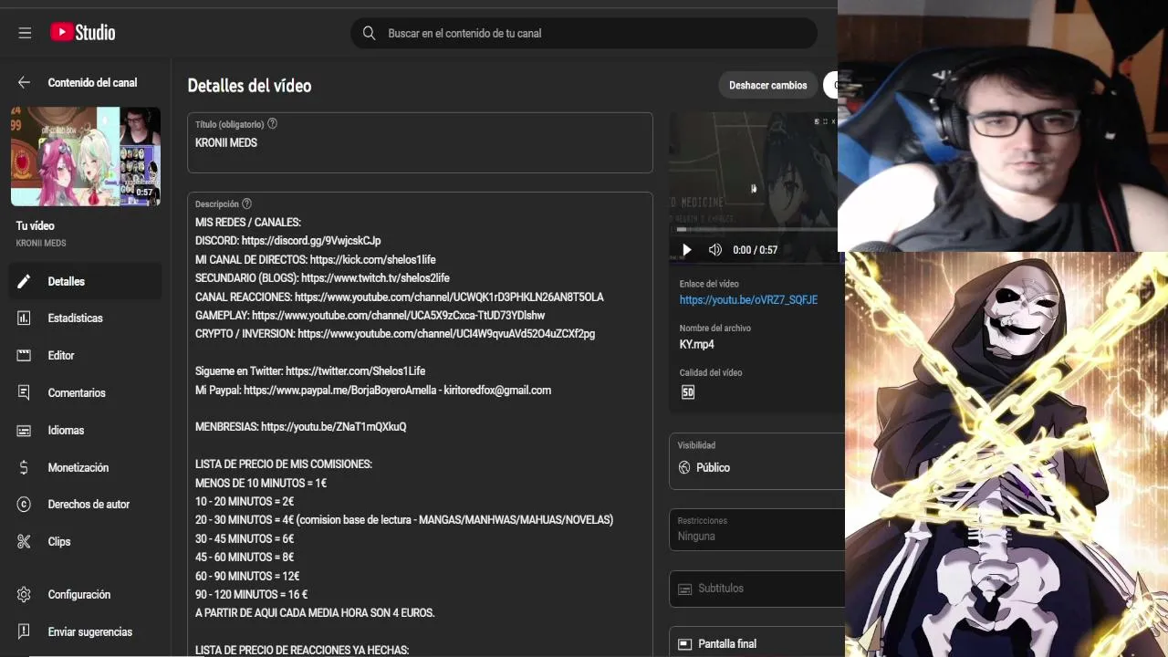Click the KY.mp4 file name
Screen dimensions: 1168x657
696,345
